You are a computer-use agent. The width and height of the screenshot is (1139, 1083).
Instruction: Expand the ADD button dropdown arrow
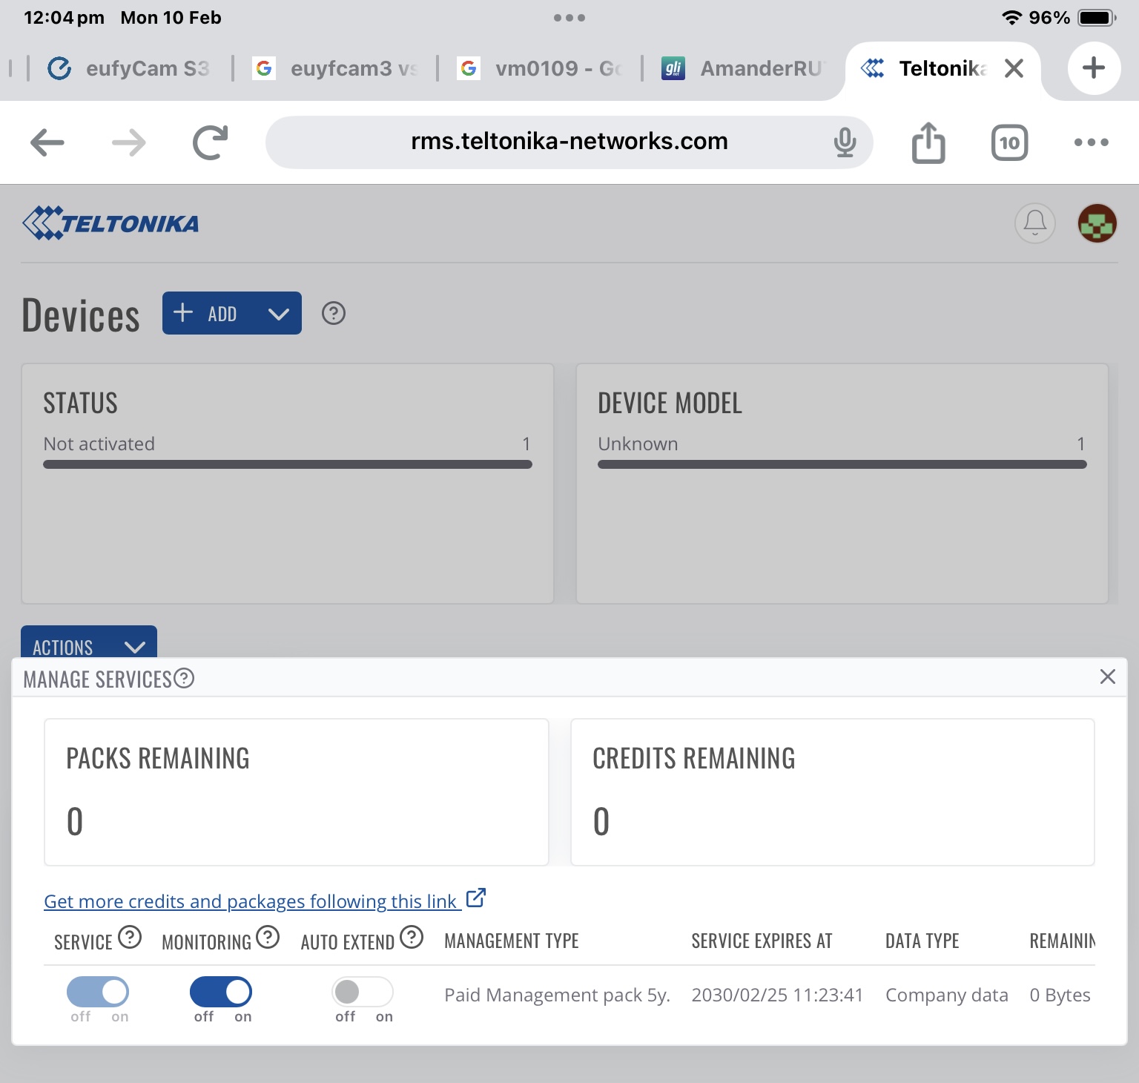[x=279, y=314]
